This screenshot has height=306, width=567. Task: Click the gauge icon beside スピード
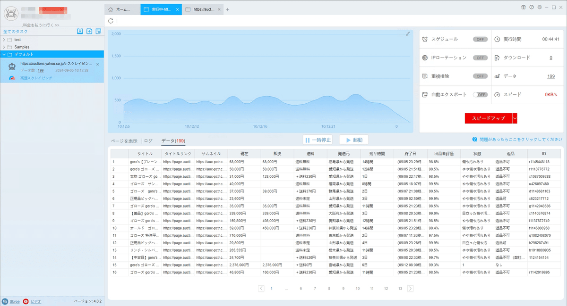pyautogui.click(x=497, y=94)
